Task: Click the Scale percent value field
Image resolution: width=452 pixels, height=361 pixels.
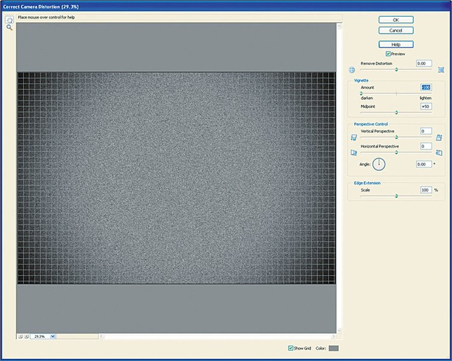Action: click(x=426, y=190)
